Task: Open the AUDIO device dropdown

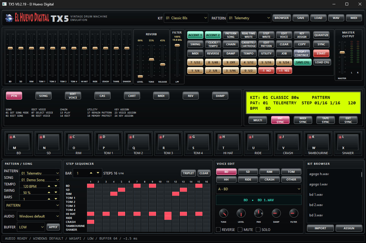Action: coord(39,216)
